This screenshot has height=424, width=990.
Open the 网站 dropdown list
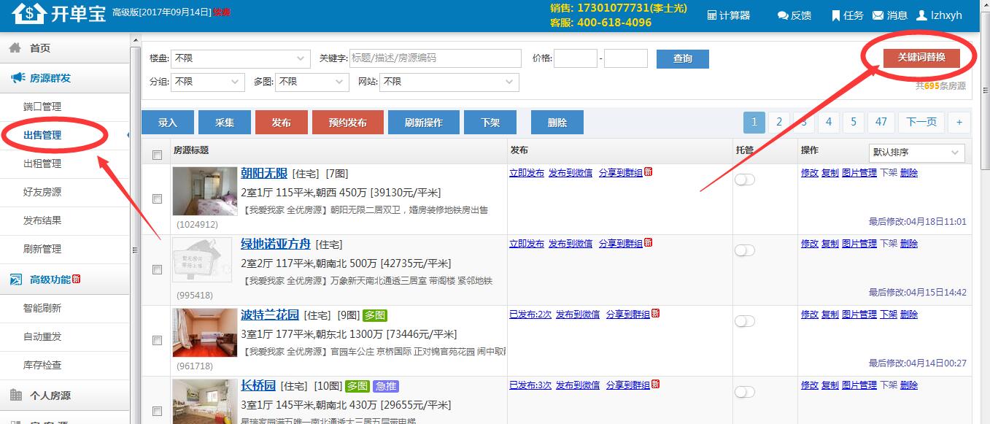coord(449,82)
